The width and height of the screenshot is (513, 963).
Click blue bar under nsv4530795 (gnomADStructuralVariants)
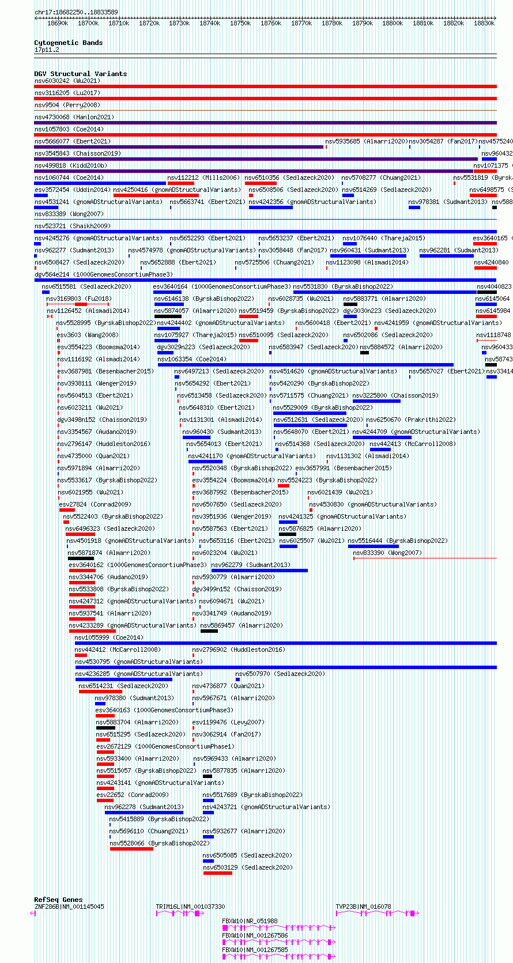click(x=286, y=667)
